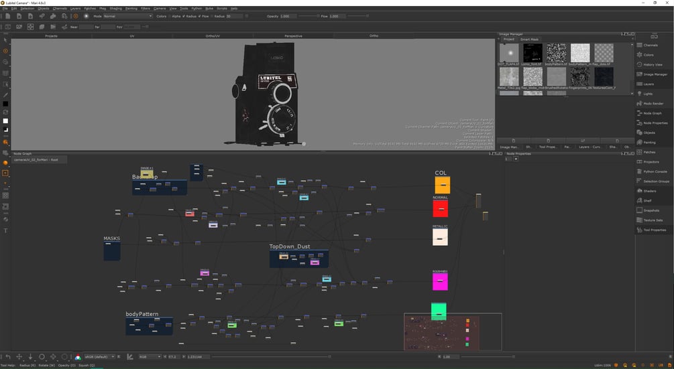The image size is (674, 369).
Task: Open the Patches palette icon in sidebar
Action: [640, 152]
